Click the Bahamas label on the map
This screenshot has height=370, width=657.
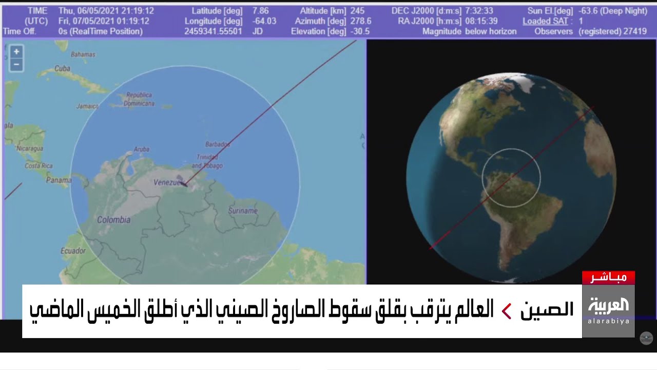click(x=83, y=54)
